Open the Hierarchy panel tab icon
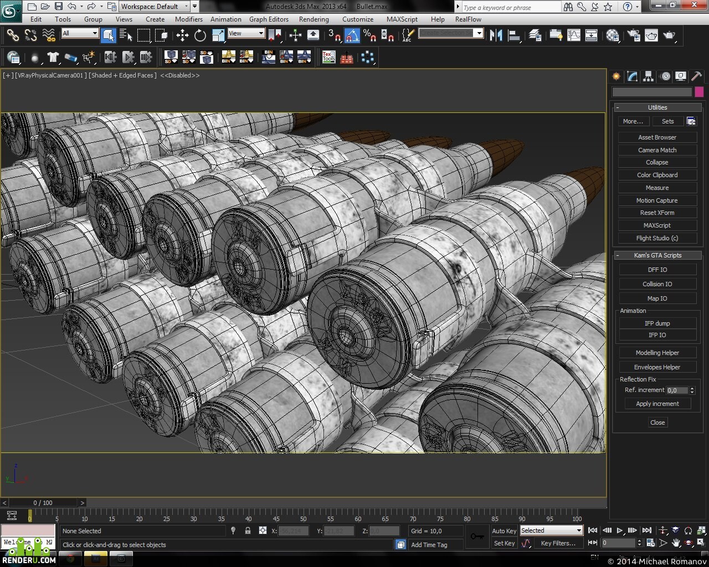This screenshot has height=567, width=709. 648,76
